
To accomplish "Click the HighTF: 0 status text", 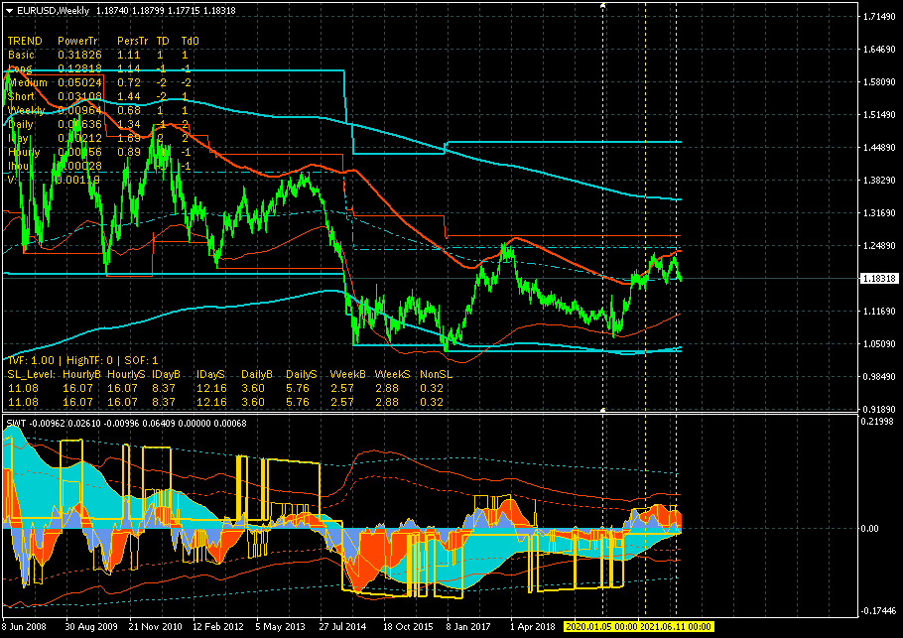I will pos(90,360).
